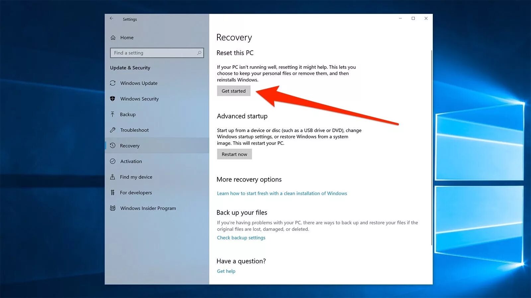Click the Back up your files heading
531x298 pixels.
[242, 213]
